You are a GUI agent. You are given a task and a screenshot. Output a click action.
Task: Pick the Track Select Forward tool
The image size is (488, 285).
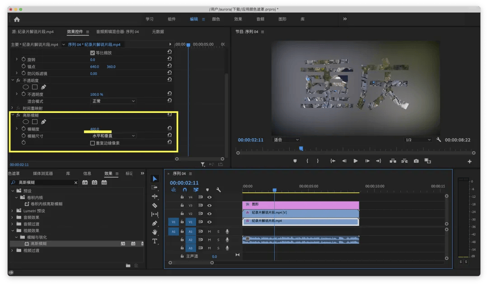click(155, 187)
